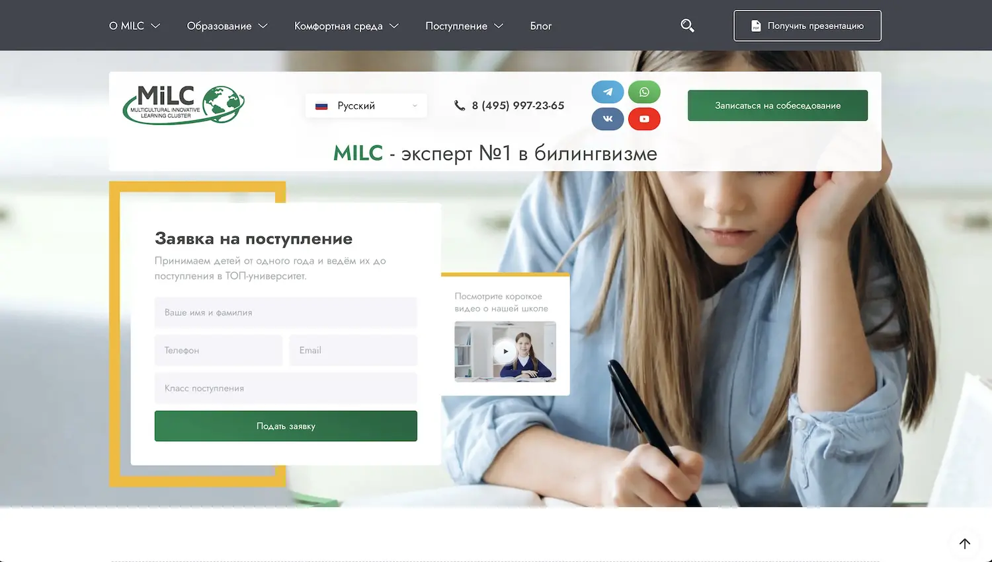Click the heading Заявка на поступление
The width and height of the screenshot is (992, 562).
(253, 238)
